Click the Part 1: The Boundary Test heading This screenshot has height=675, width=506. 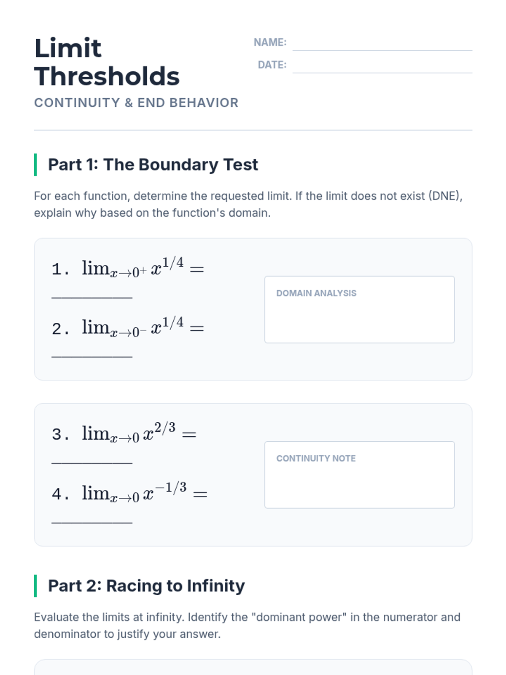coord(153,165)
